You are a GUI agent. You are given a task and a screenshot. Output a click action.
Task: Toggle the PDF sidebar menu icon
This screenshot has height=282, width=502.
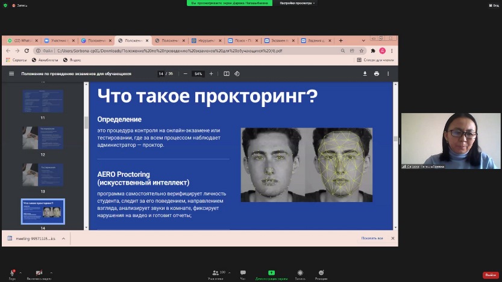[x=11, y=74]
